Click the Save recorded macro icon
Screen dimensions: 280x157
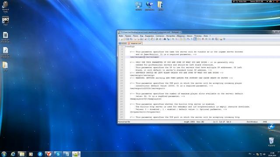217,39
